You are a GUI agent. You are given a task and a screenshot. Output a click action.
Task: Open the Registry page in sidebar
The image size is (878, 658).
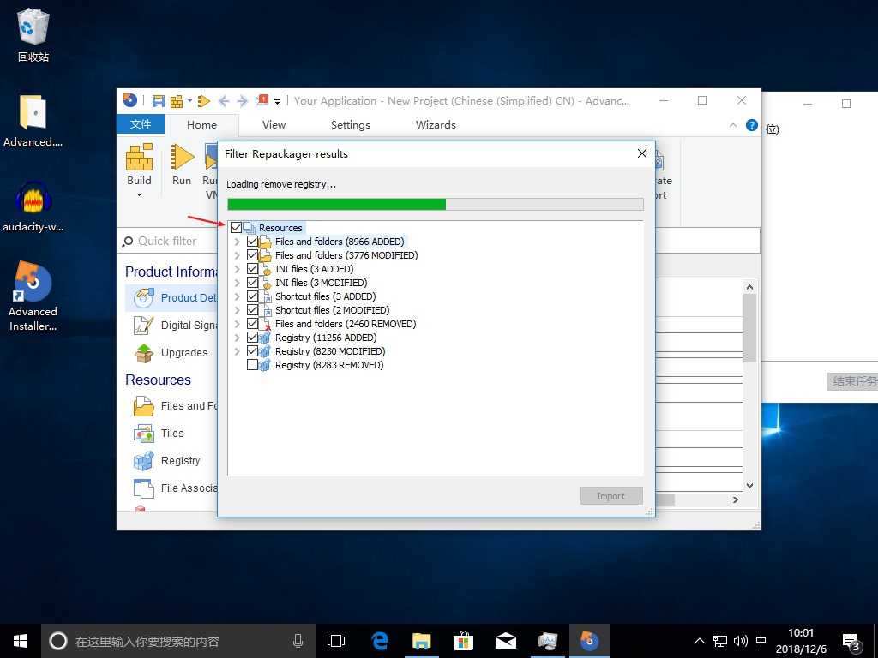(x=180, y=461)
